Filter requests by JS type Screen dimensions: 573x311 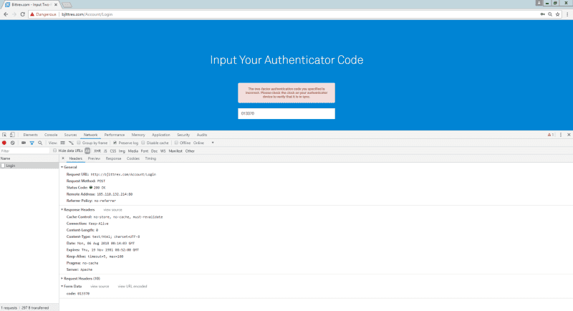click(x=105, y=151)
